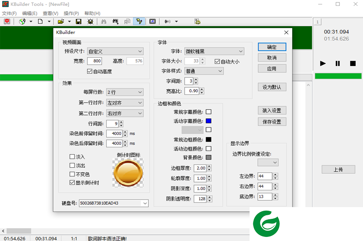The width and height of the screenshot is (363, 241).
Task: Click the tab labeled 1 in the right panel
Action: coord(317,22)
